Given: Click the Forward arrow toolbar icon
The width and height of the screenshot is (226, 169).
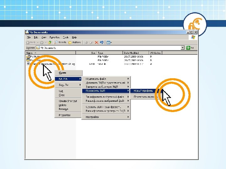Looking at the screenshot, I should [42, 43].
